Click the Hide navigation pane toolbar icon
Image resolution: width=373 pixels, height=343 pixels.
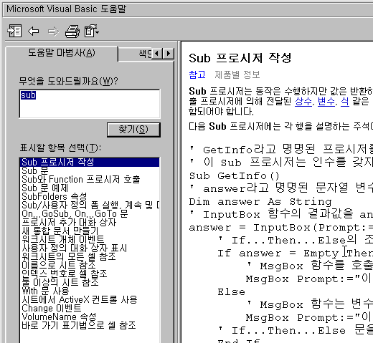click(x=14, y=31)
